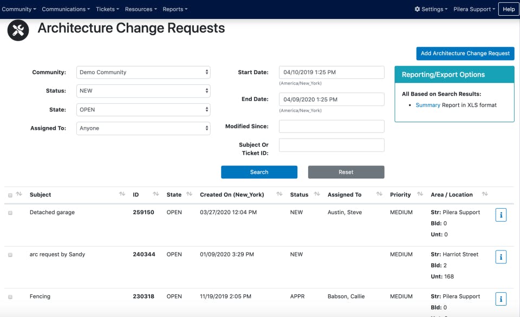Open the Status dropdown showing NEW
The height and width of the screenshot is (317, 520).
coord(143,91)
